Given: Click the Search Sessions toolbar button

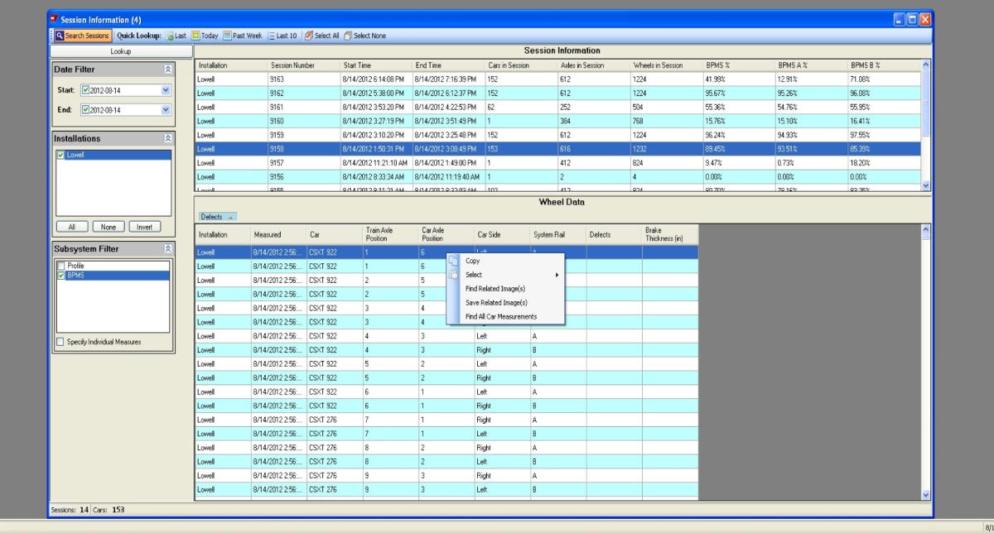Looking at the screenshot, I should point(83,36).
